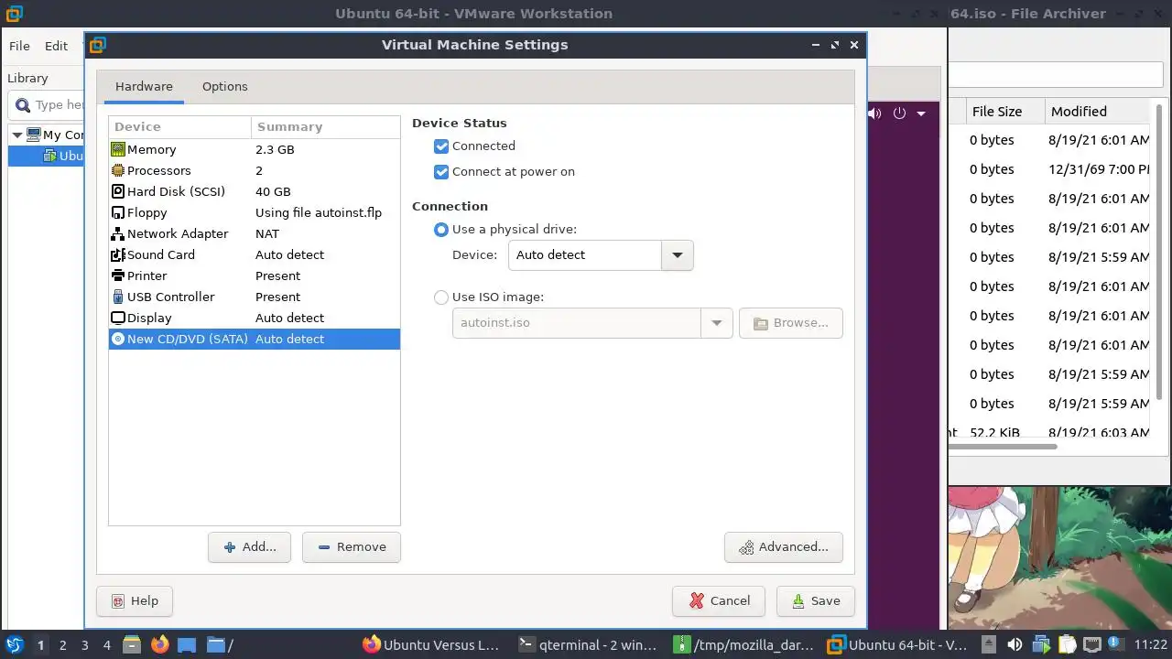Select Use ISO image option
Image resolution: width=1172 pixels, height=659 pixels.
click(441, 297)
